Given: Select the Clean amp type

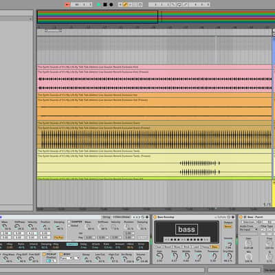Looking at the screenshot, I should point(158,247).
